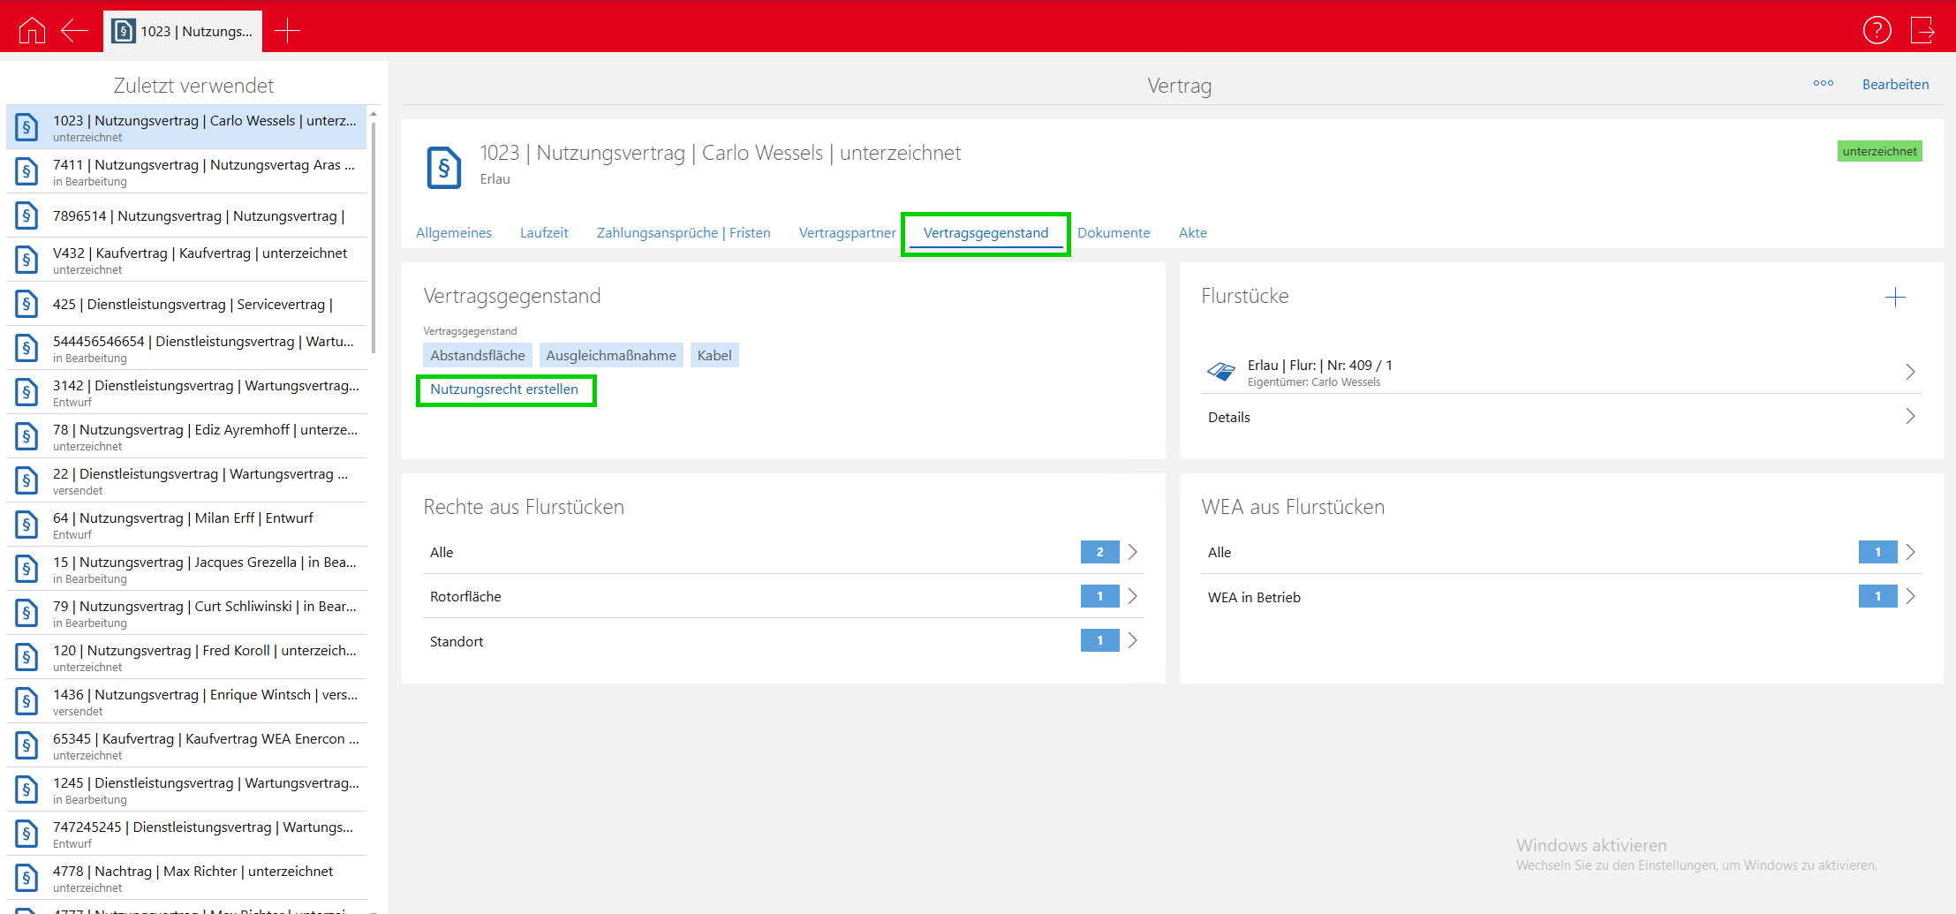
Task: Click the Bearbeiten link
Action: click(1895, 85)
